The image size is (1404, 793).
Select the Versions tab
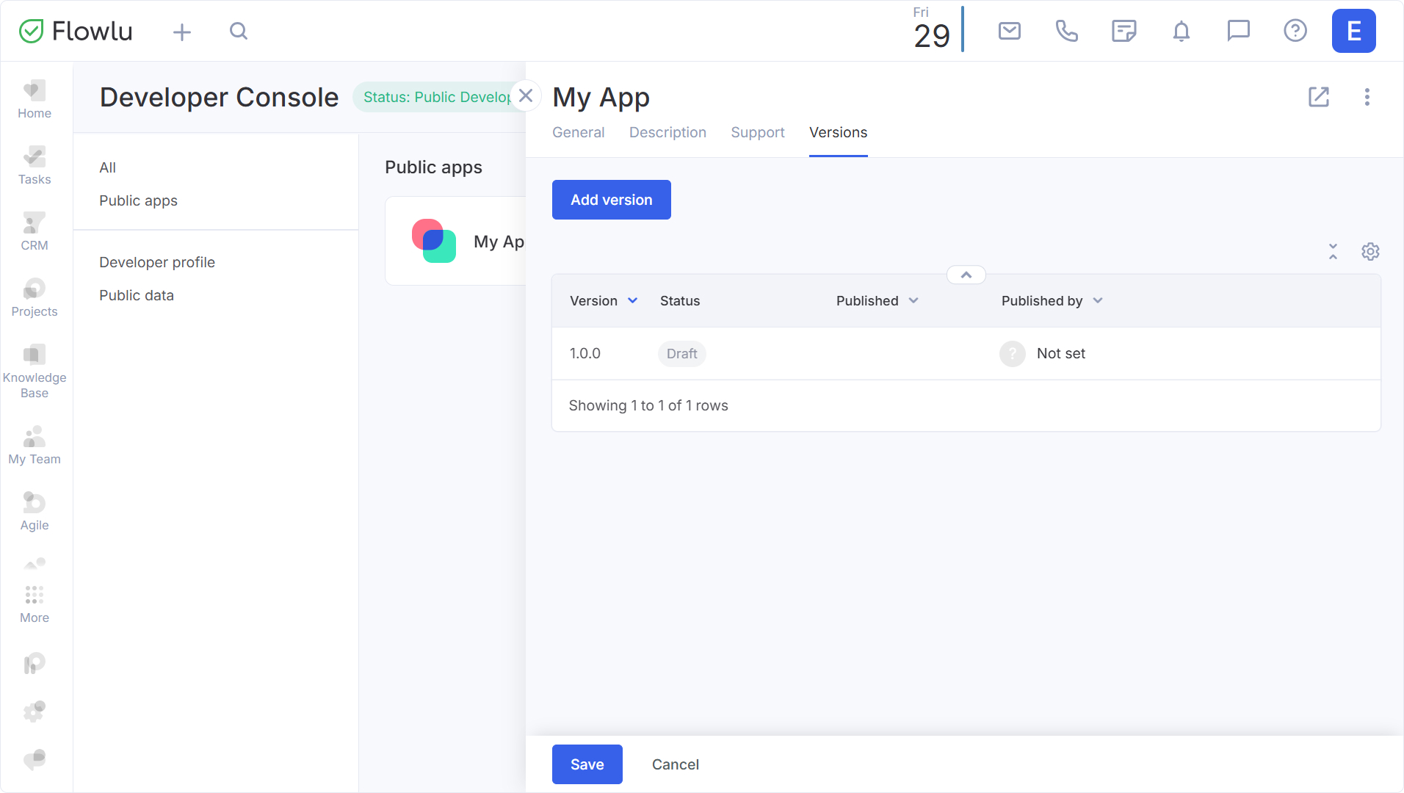point(838,132)
